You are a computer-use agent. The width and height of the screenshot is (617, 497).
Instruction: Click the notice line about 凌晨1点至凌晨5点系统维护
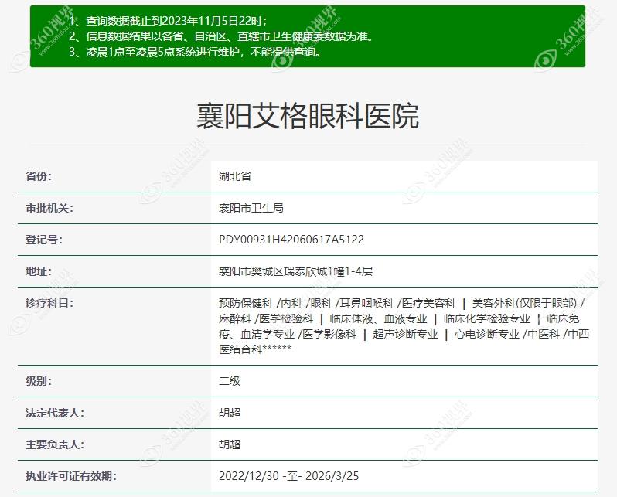(x=195, y=52)
